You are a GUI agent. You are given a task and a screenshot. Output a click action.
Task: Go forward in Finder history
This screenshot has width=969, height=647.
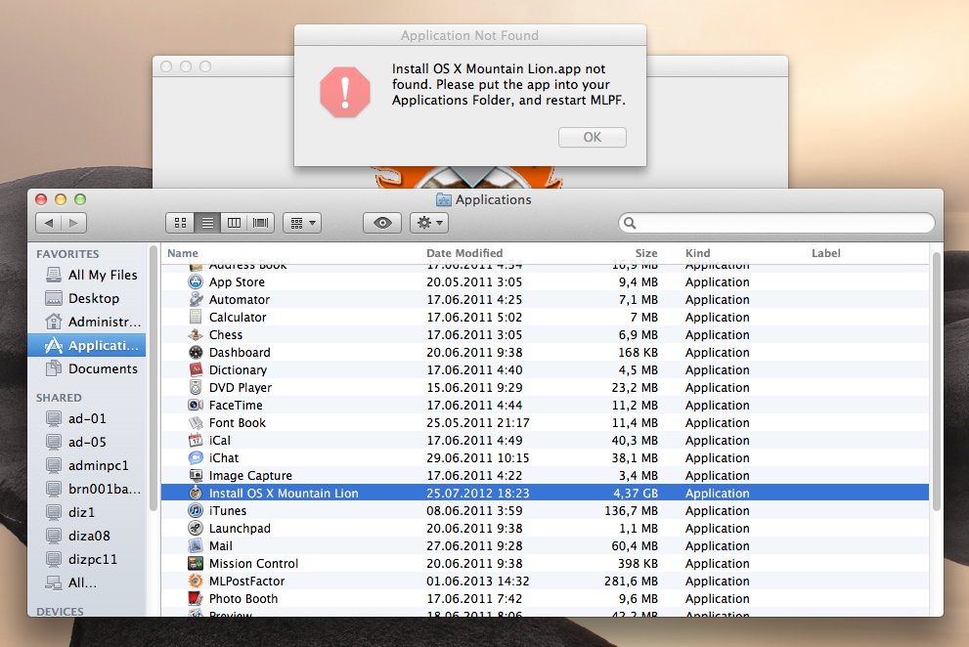73,223
